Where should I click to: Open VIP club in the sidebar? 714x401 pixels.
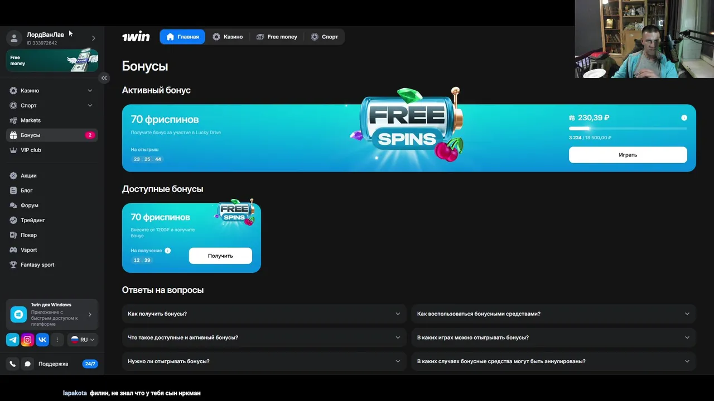[x=31, y=150]
